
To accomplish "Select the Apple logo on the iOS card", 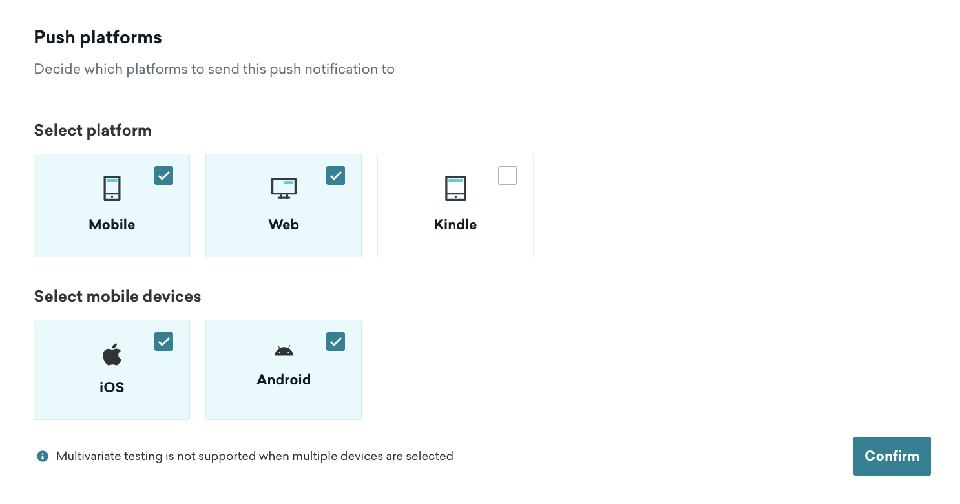I will tap(111, 353).
